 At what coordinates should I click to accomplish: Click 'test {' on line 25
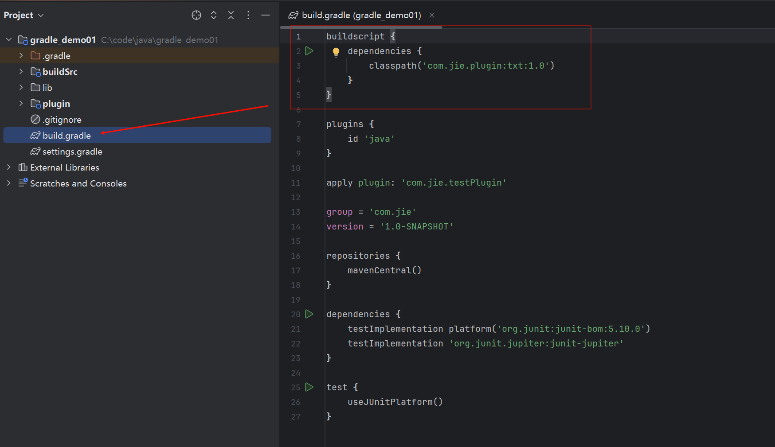tap(342, 387)
